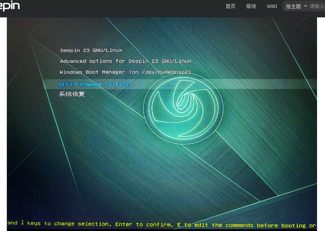Select the UEFI Firmware Settings entry
This screenshot has width=325, height=231.
[x=180, y=84]
